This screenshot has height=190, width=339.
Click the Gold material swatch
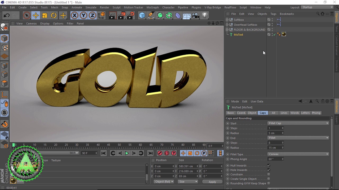[13, 180]
